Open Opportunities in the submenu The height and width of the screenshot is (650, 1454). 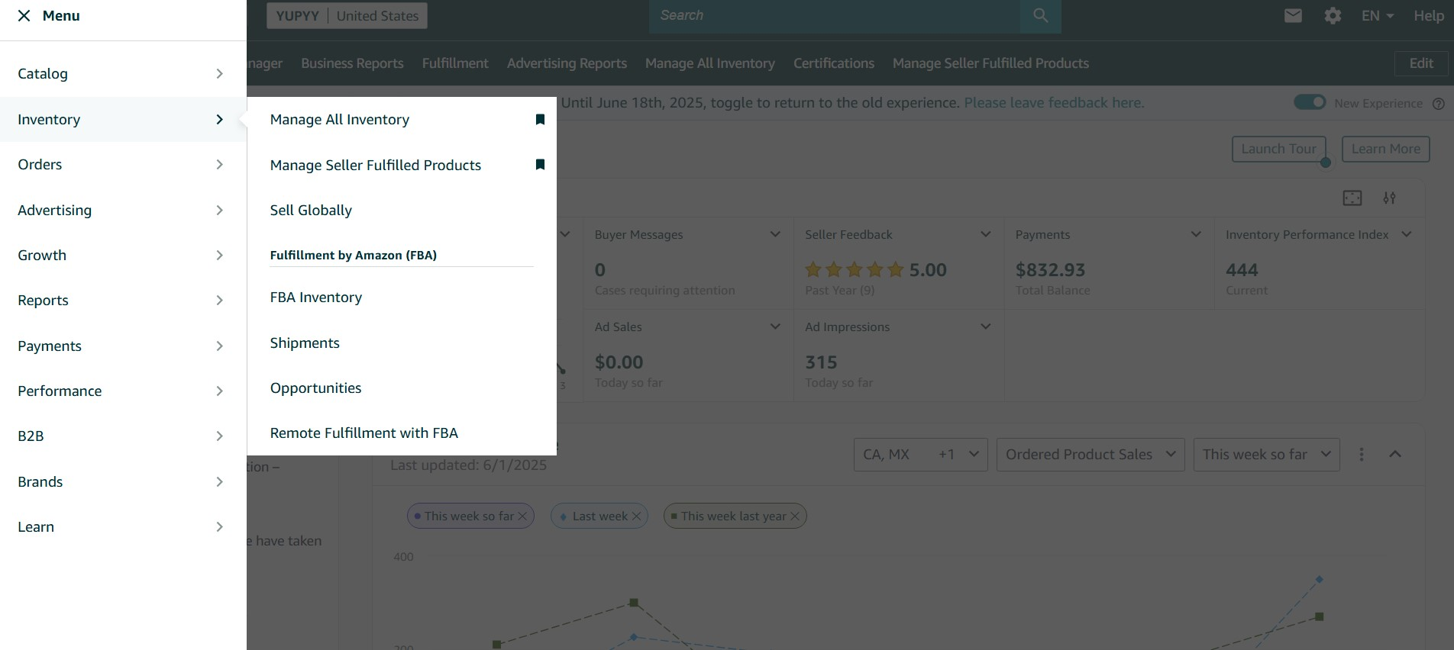click(x=315, y=388)
